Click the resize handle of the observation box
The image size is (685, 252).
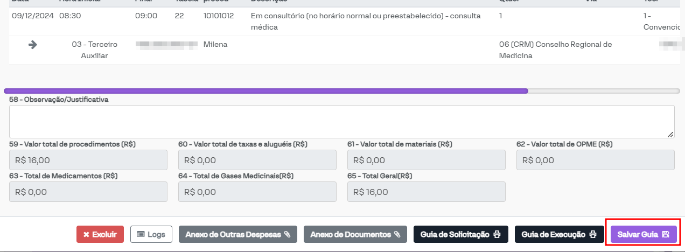[x=670, y=134]
